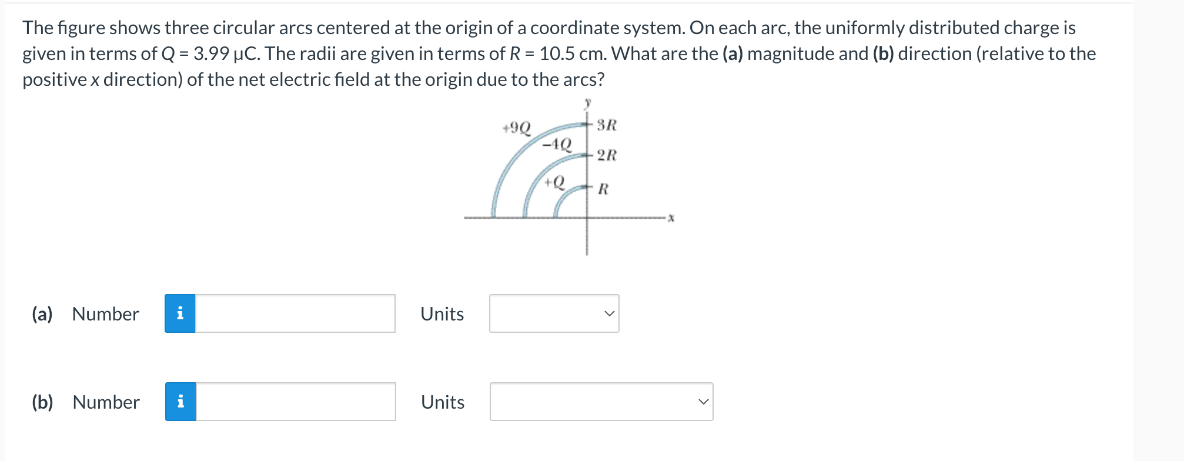Select the blue i badge on the first answer box
Viewport: 1184px width, 461px height.
181,314
